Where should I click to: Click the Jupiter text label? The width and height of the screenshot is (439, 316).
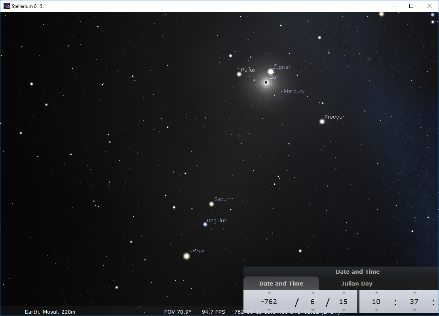coord(282,67)
